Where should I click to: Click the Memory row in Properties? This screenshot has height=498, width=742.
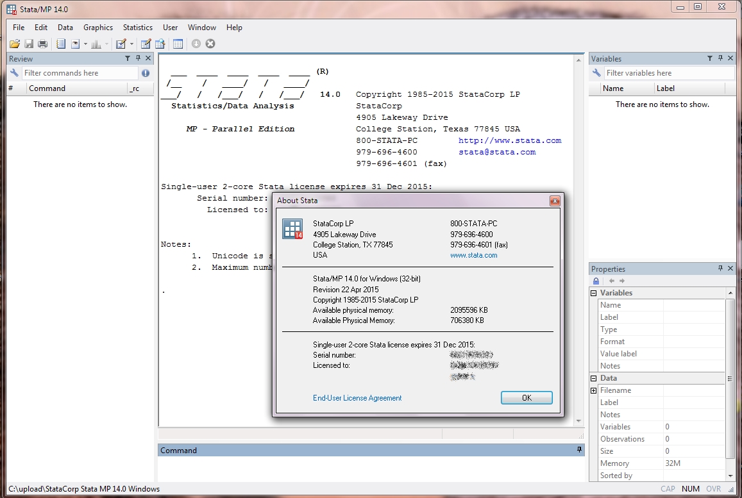[x=662, y=463]
